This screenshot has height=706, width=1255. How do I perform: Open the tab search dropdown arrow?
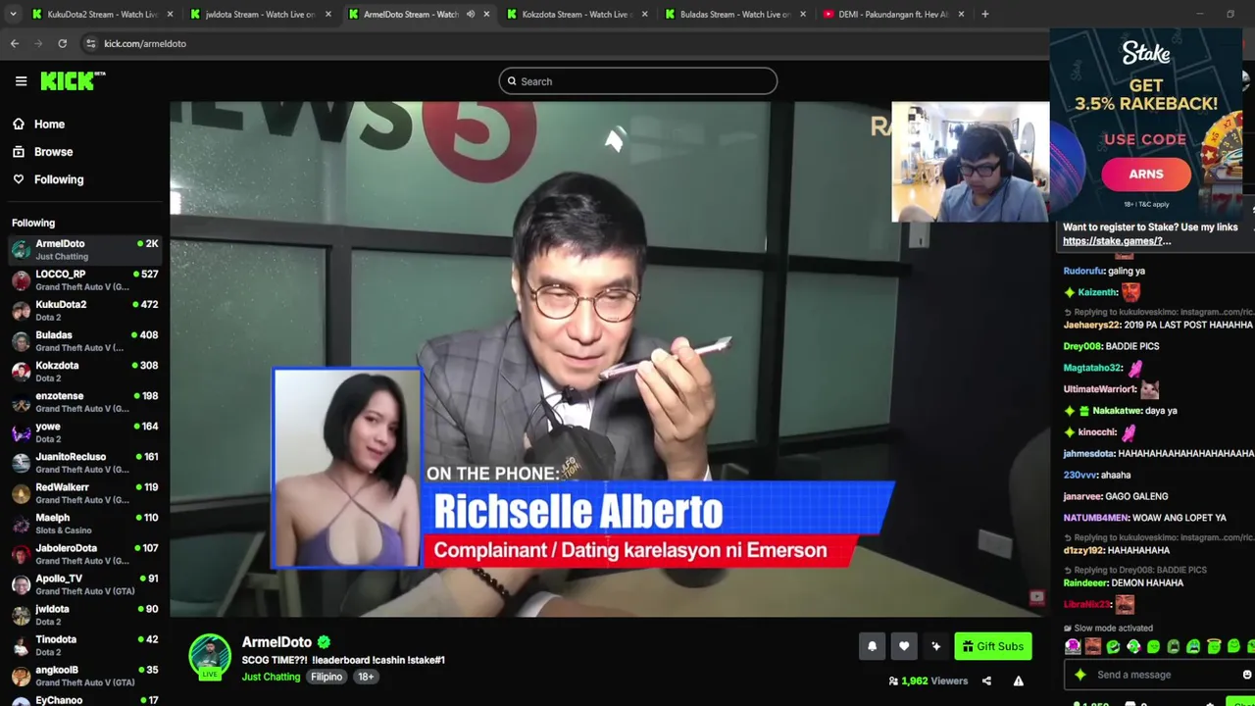tap(12, 14)
